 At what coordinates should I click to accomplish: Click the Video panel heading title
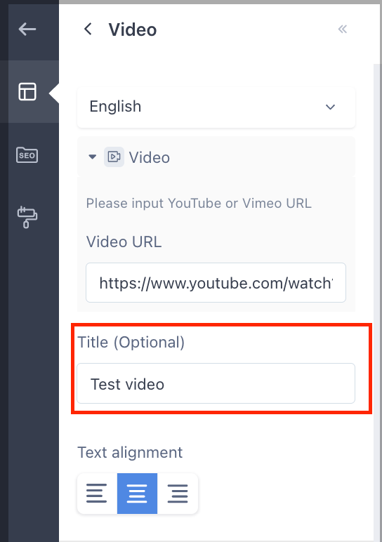pyautogui.click(x=133, y=29)
